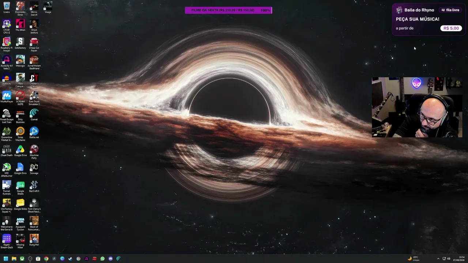Launch the Doomsday Diner desktop shortcut
The height and width of the screenshot is (263, 468).
[x=20, y=9]
